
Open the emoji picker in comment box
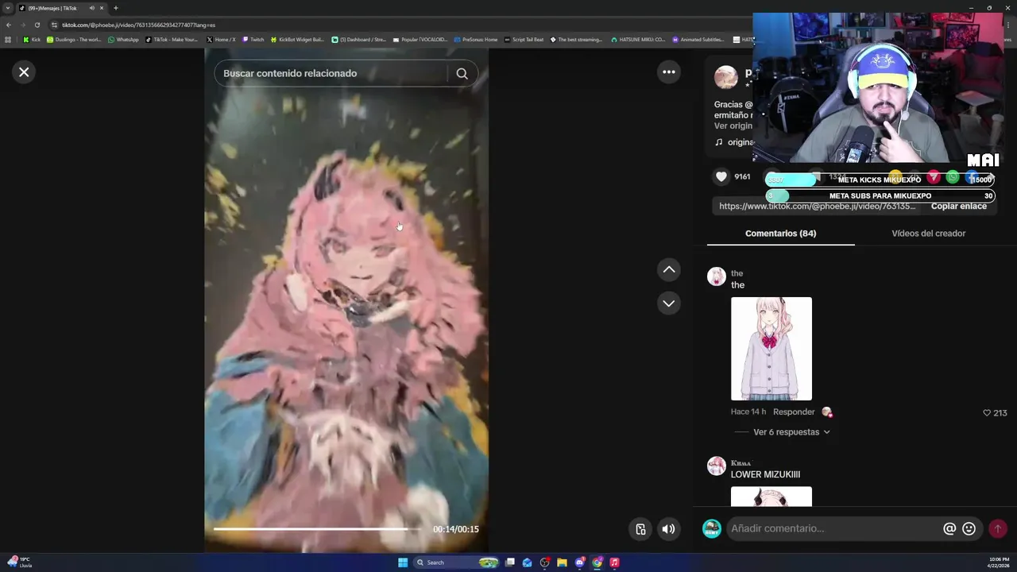[969, 528]
